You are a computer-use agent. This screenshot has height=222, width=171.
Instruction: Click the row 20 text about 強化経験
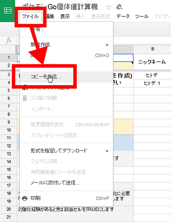point(66,209)
